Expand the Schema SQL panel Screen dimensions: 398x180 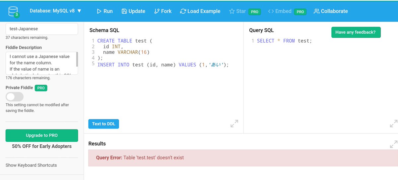point(234,124)
